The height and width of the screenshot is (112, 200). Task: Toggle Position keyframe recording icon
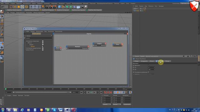pos(115,92)
